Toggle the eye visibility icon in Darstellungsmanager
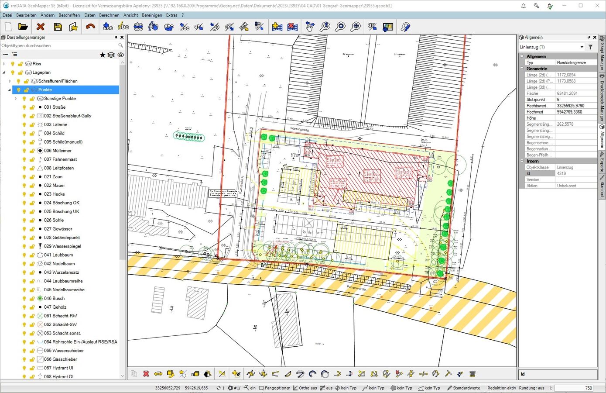This screenshot has height=393, width=606. [x=120, y=55]
